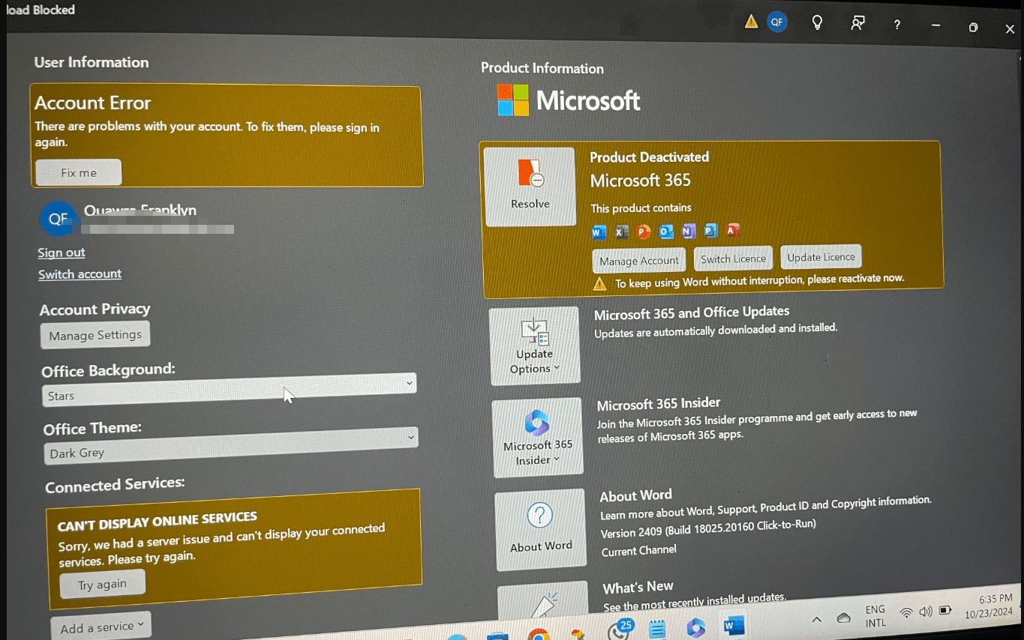The image size is (1024, 640).
Task: Open the Microsoft 365 Insider menu
Action: 537,438
